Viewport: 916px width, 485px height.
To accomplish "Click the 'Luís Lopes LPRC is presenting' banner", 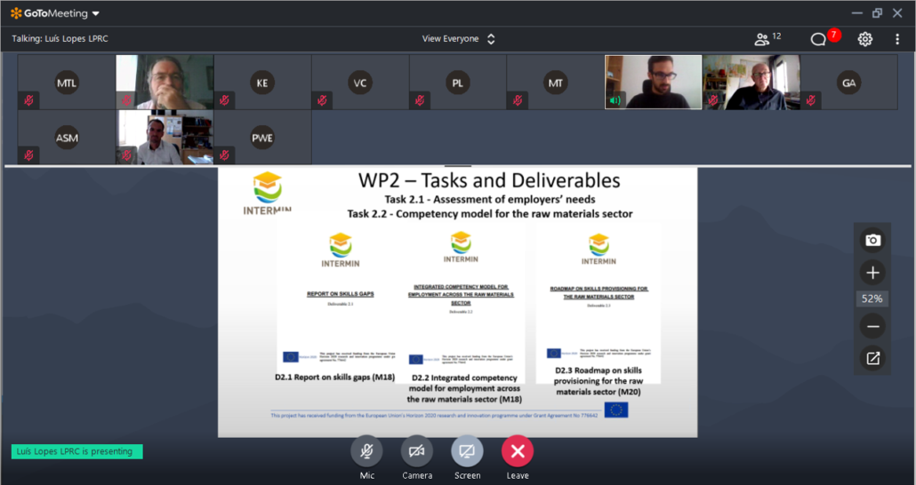I will 76,451.
